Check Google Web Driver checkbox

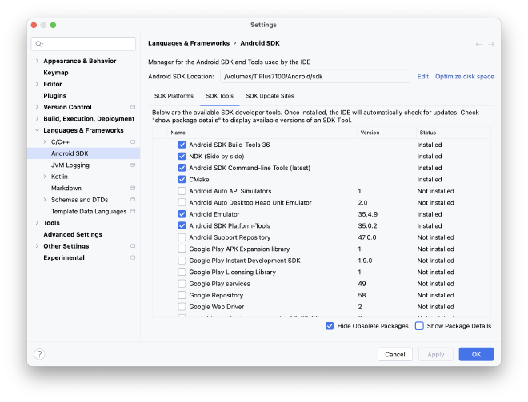[182, 307]
